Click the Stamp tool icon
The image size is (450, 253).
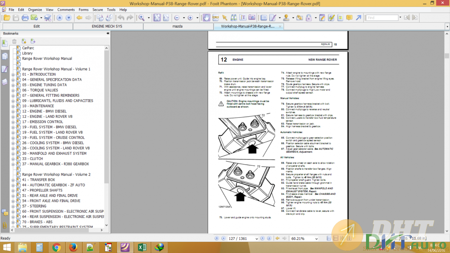[x=286, y=18]
